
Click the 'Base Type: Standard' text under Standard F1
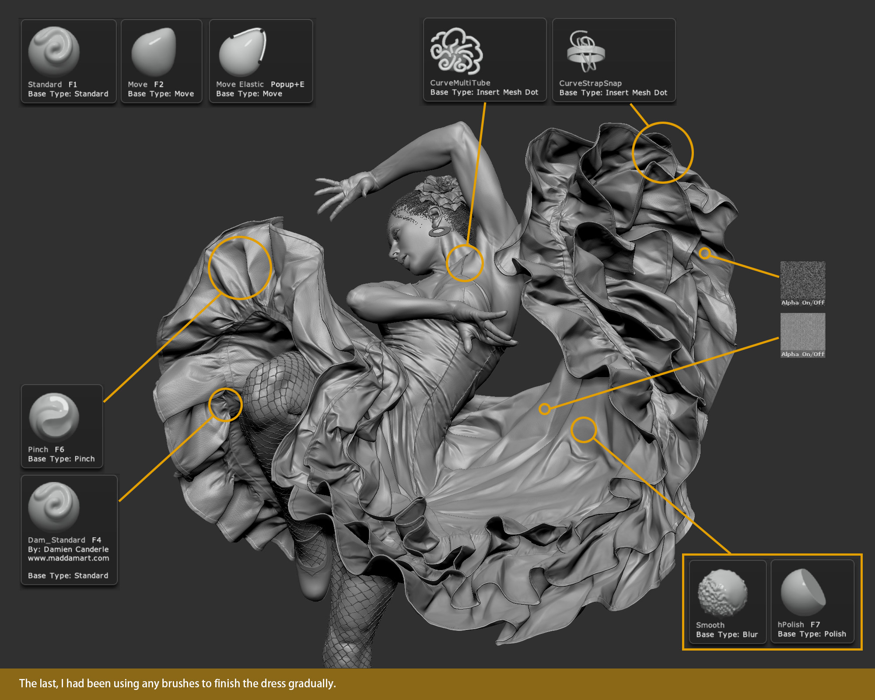68,94
